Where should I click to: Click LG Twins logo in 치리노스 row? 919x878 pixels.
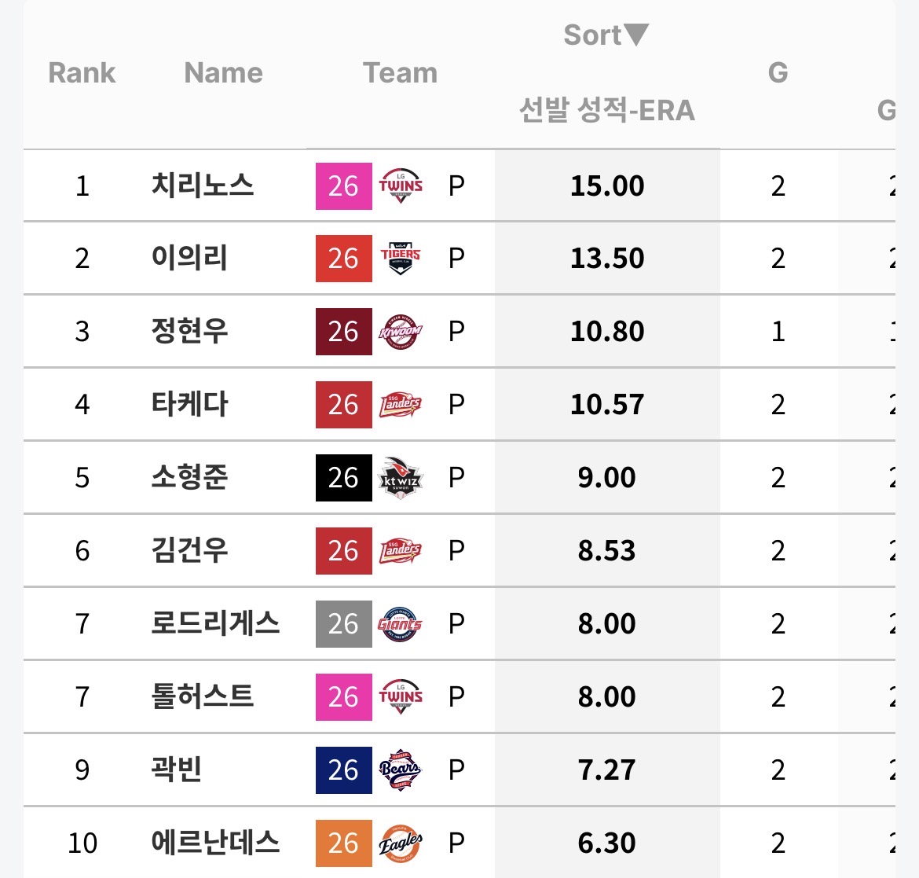click(x=401, y=186)
